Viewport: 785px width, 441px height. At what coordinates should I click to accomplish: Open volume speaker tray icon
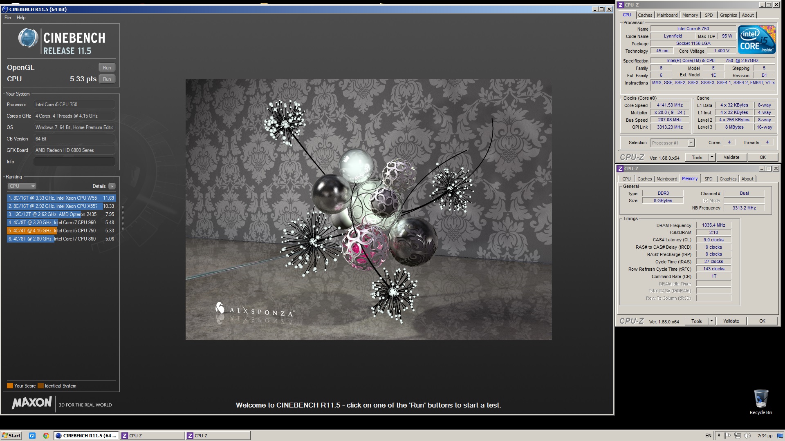pyautogui.click(x=747, y=436)
